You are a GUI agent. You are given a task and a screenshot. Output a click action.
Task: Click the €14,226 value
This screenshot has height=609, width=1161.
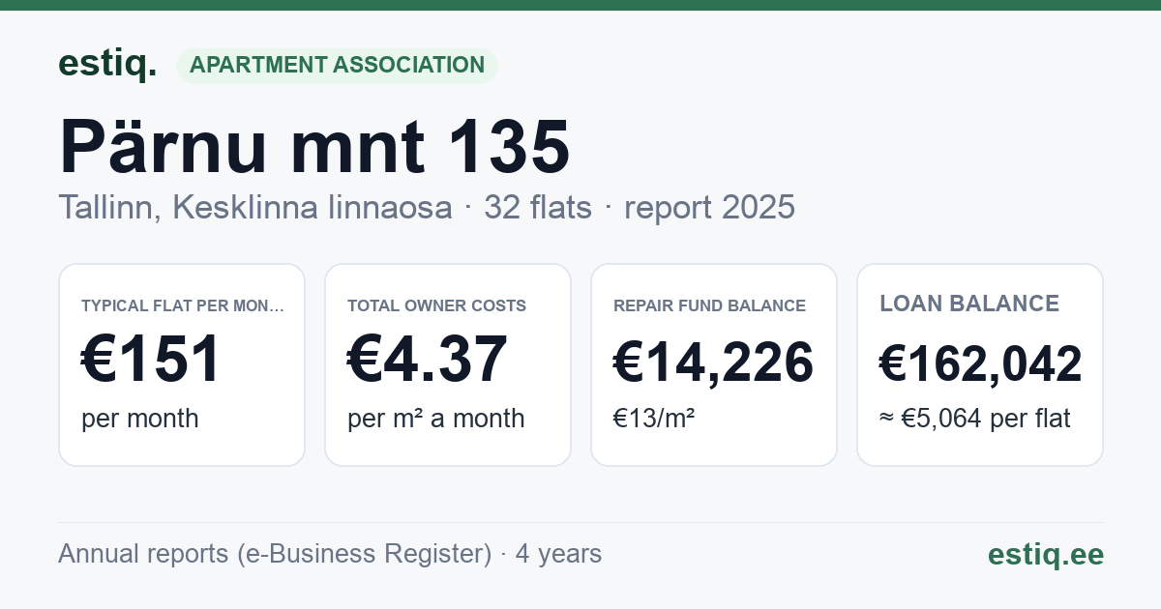(x=714, y=362)
